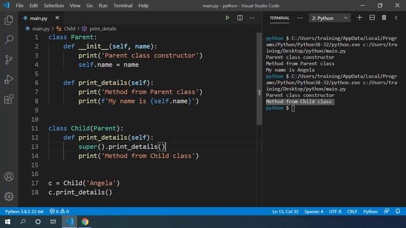Screen dimensions: 406x228
Task: Open the View menu
Action: [x=75, y=6]
